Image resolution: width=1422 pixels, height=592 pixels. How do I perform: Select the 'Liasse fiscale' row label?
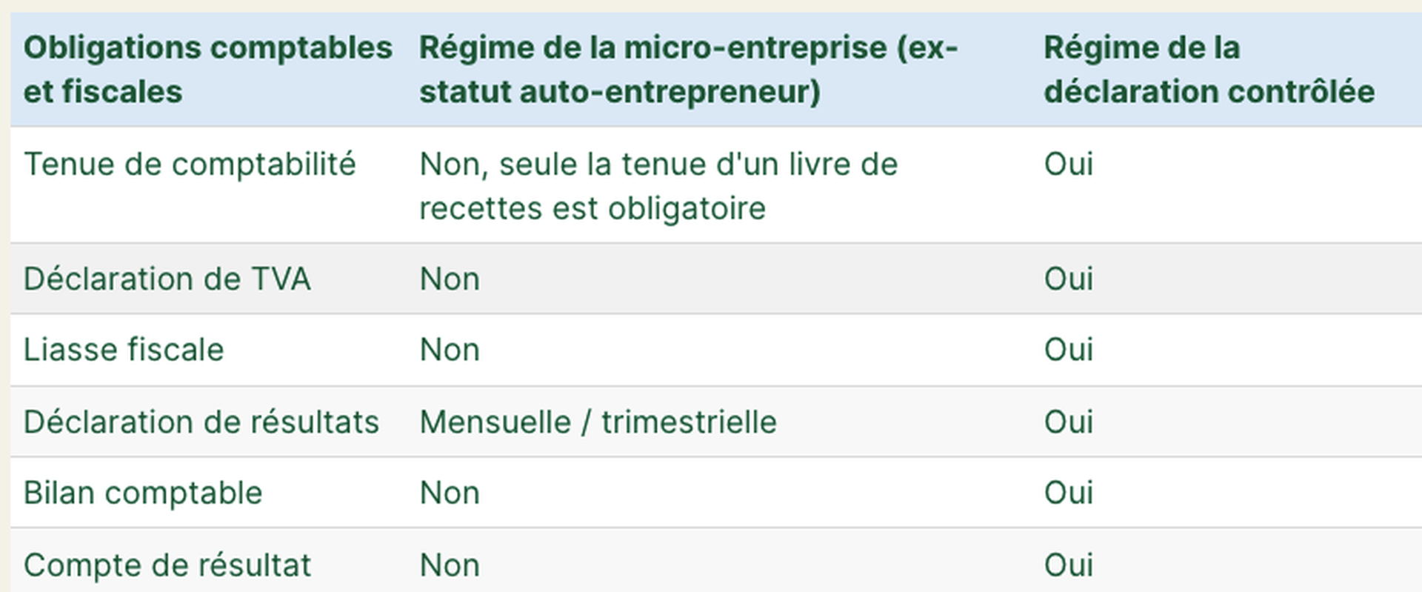(x=124, y=350)
